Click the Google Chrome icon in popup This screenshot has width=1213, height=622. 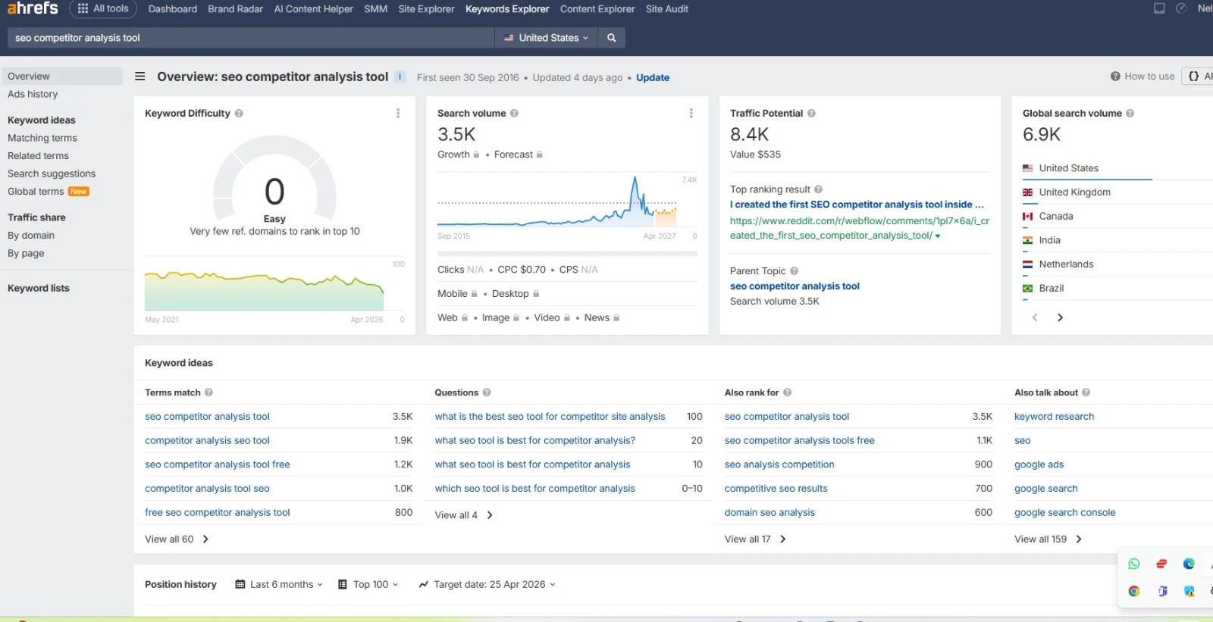pos(1134,591)
